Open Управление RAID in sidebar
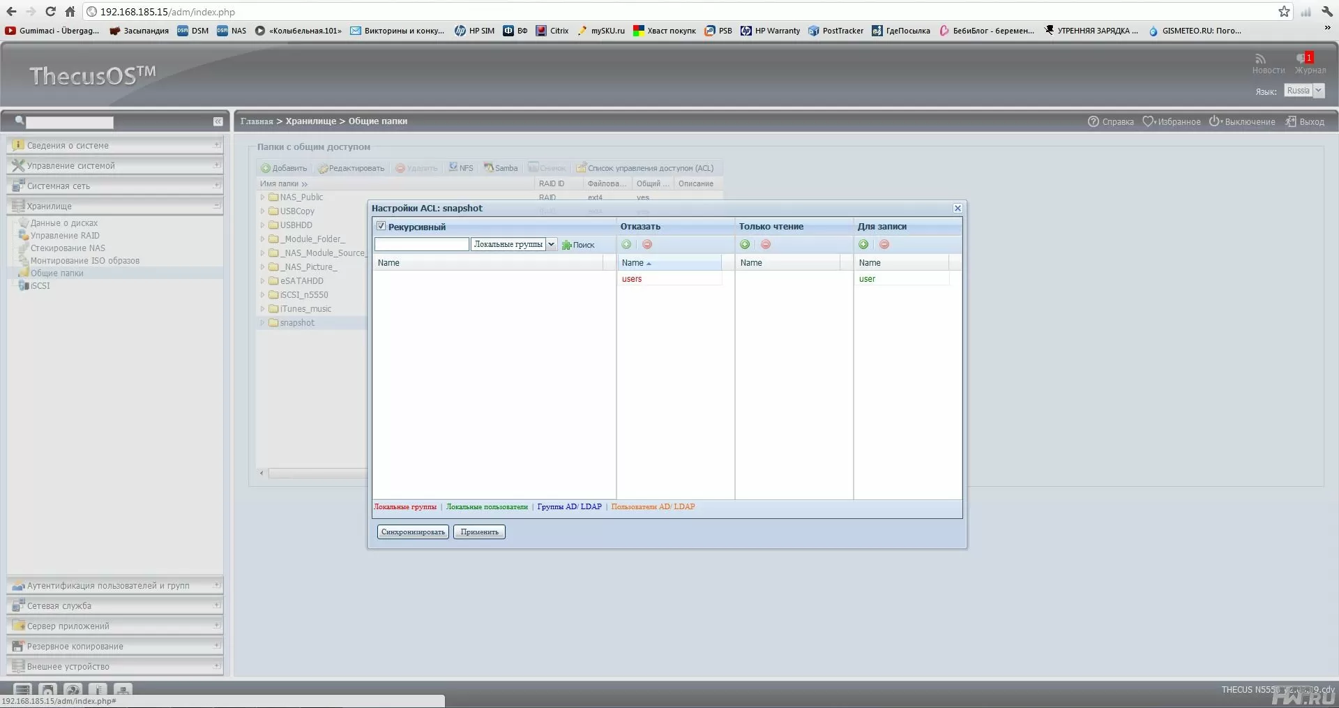1339x708 pixels. tap(64, 236)
